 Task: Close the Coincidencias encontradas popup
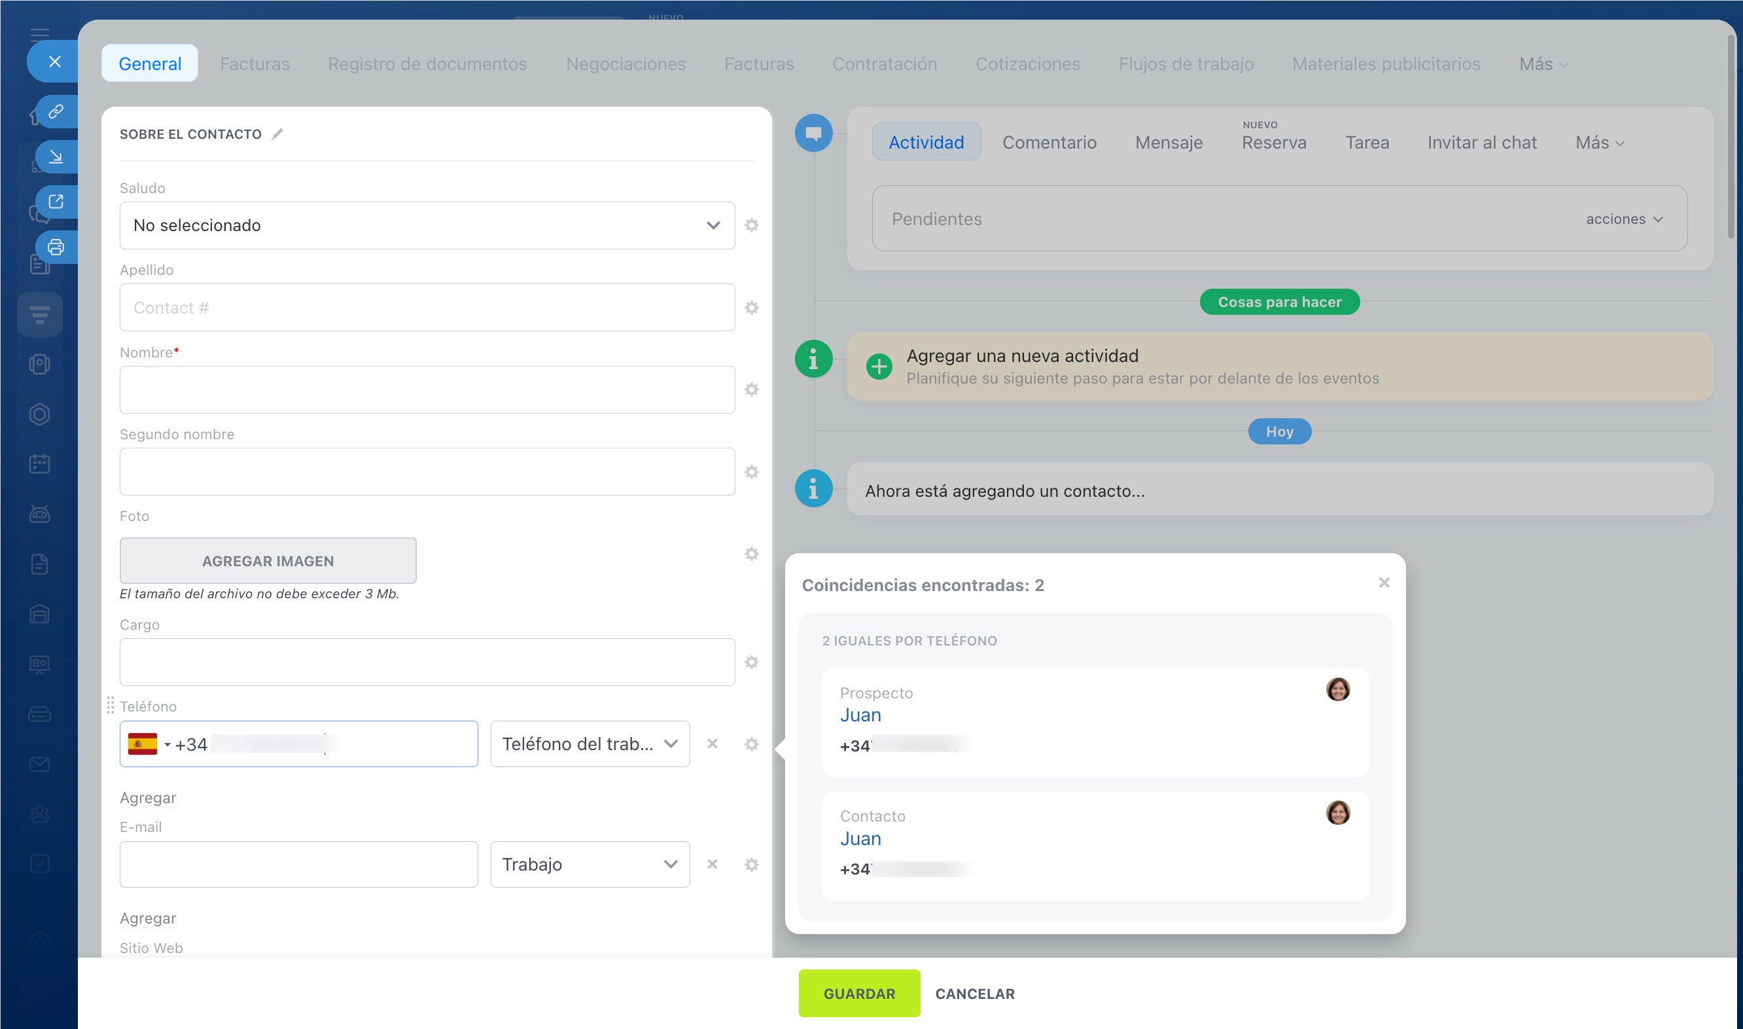[1384, 583]
